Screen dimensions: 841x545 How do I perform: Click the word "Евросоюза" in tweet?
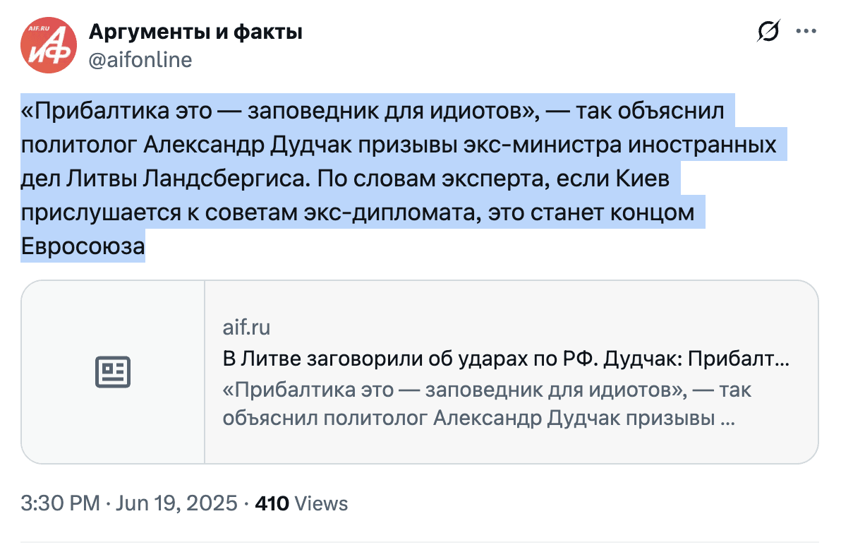click(x=83, y=246)
